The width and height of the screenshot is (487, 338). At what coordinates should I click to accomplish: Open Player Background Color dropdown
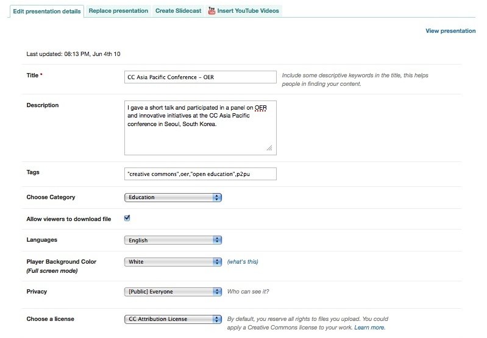coord(172,262)
